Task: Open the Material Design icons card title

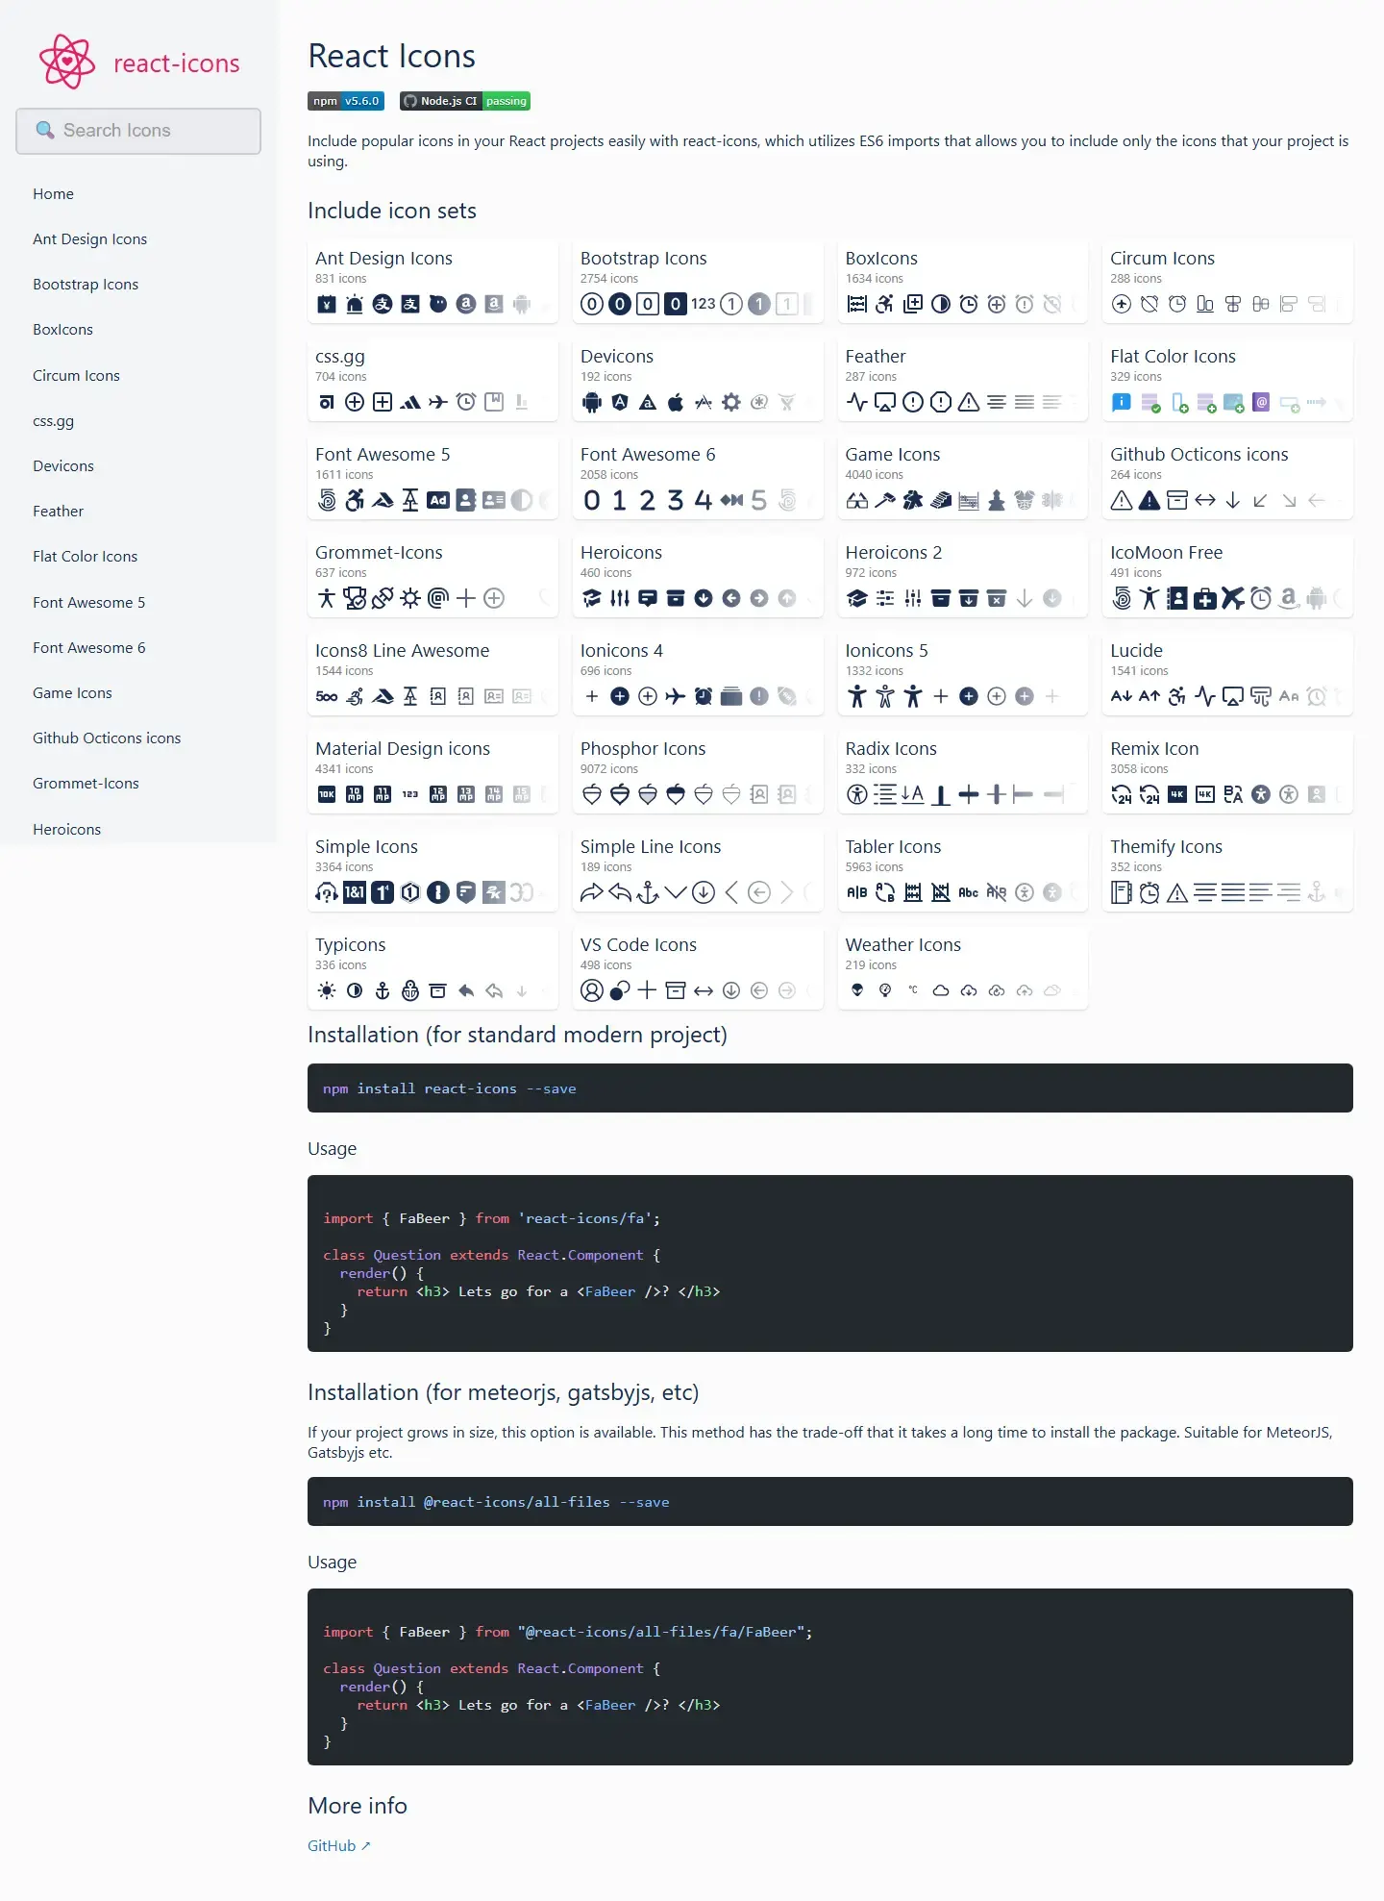Action: click(403, 749)
